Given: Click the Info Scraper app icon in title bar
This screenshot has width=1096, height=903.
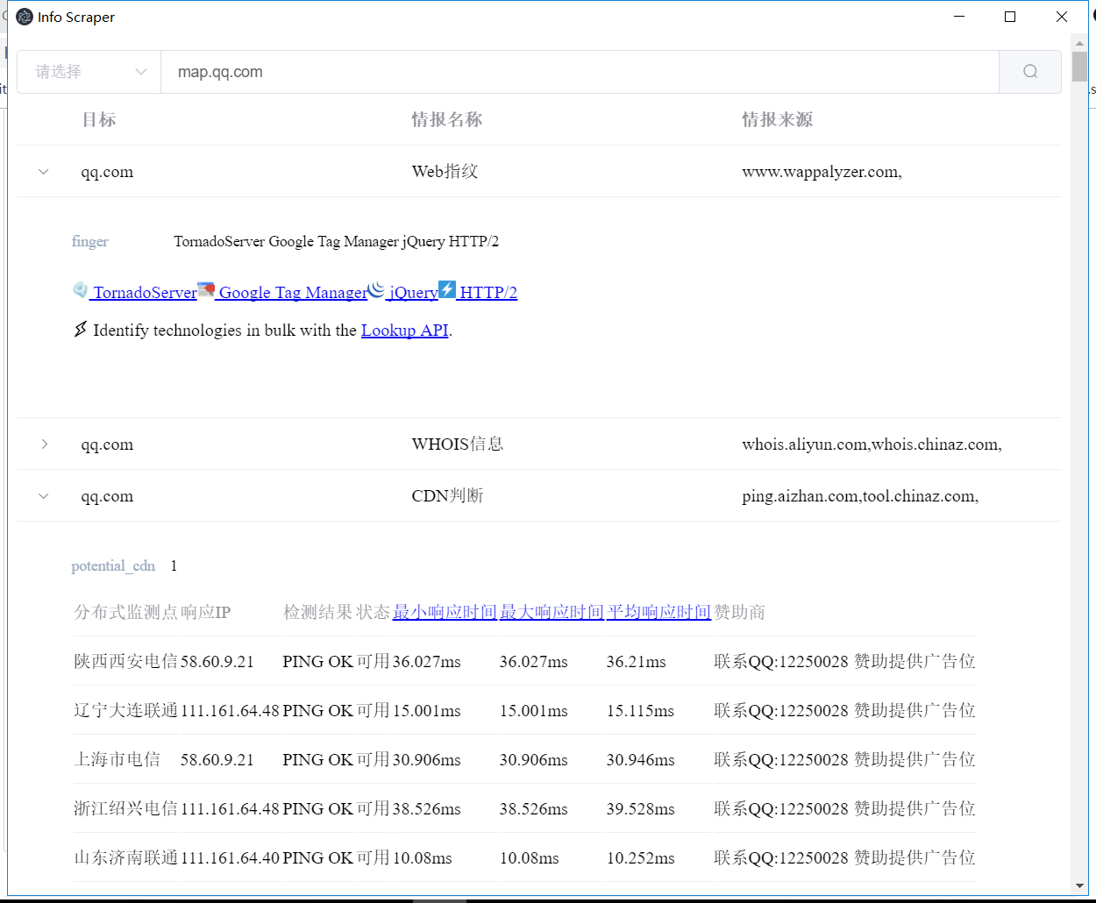Looking at the screenshot, I should [25, 17].
